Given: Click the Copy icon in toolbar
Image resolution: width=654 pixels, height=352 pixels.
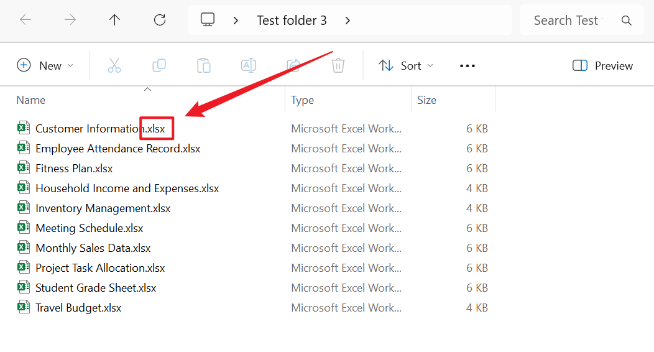Looking at the screenshot, I should 159,65.
